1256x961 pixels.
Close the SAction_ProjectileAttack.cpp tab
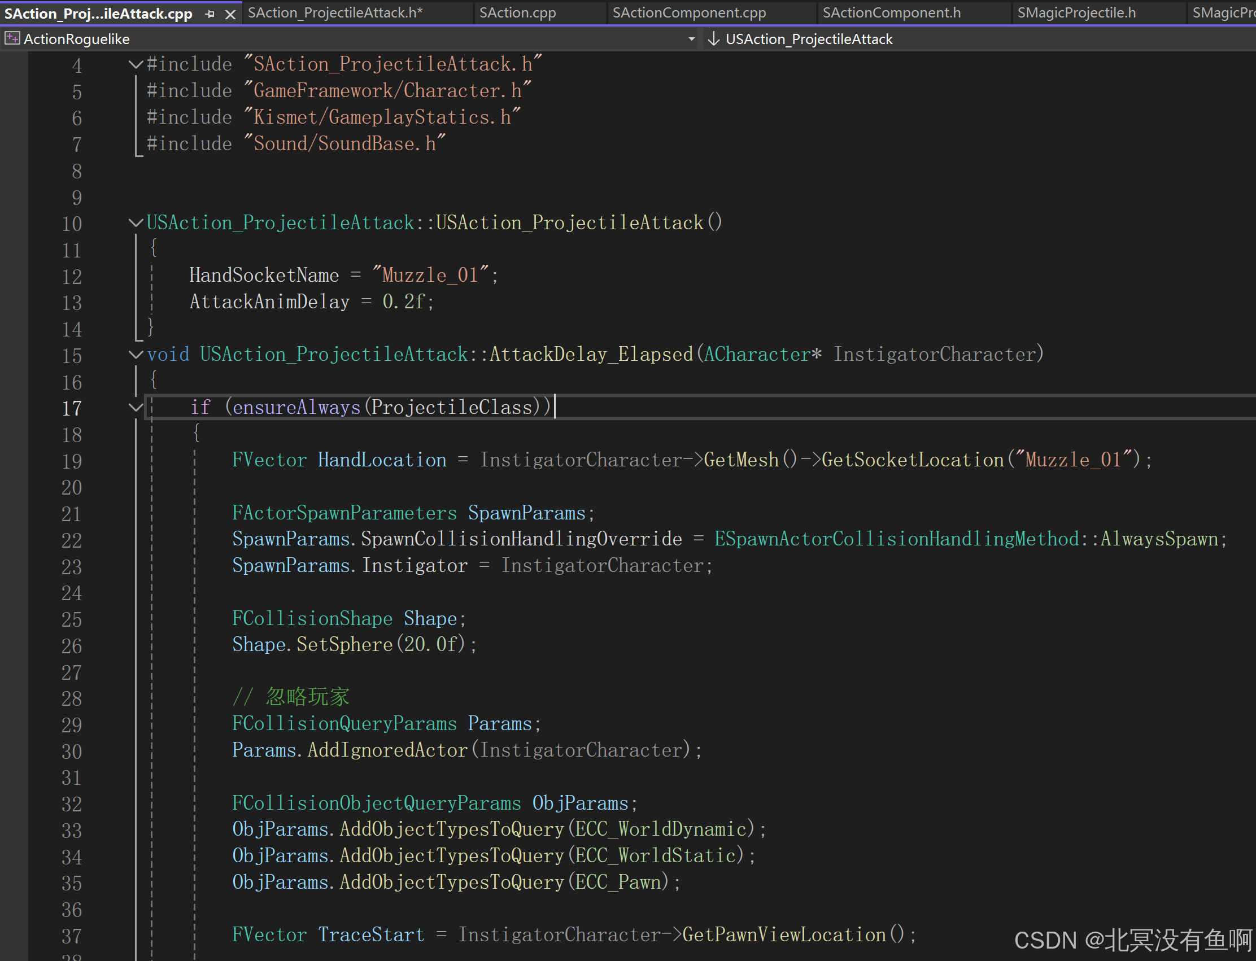pyautogui.click(x=230, y=14)
